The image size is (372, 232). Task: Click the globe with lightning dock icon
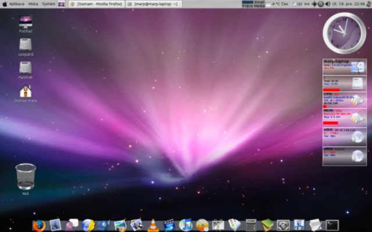point(88,225)
